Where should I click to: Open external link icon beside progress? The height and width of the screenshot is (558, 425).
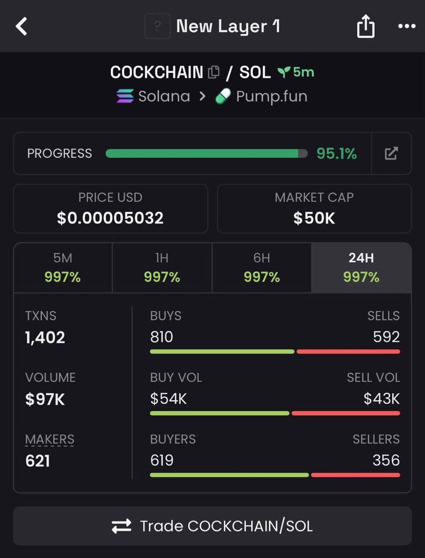pos(391,154)
